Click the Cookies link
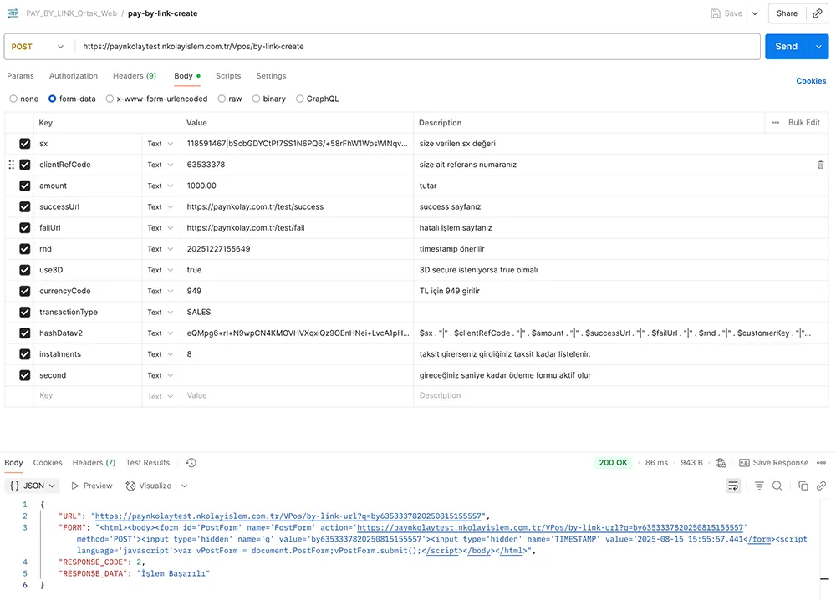Screen dimensions: 836x600 (810, 81)
